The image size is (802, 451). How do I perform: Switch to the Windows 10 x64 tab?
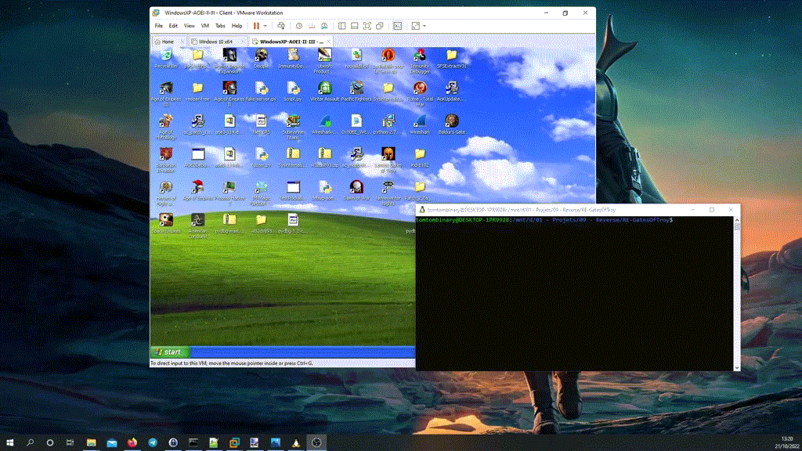tap(215, 41)
